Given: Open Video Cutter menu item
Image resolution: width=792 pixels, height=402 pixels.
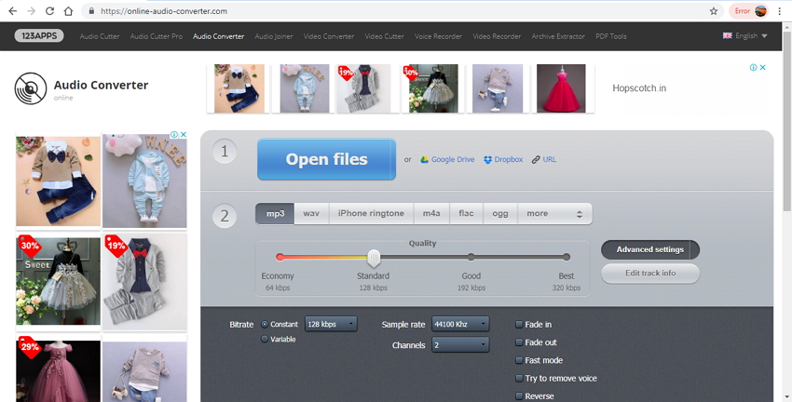Looking at the screenshot, I should [x=385, y=36].
